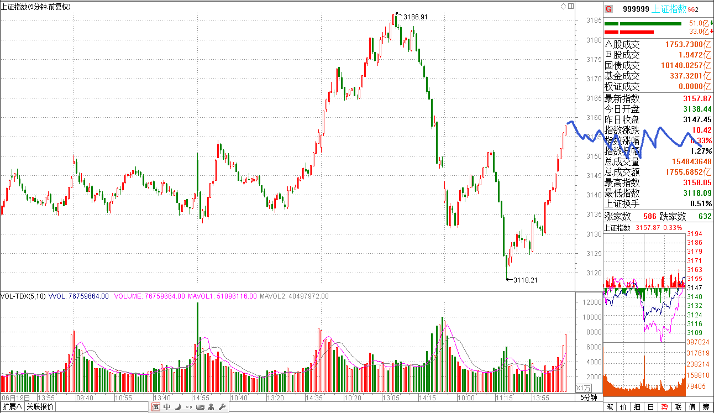The image size is (714, 413).
Task: Switch to the 筹 tab
Action: pyautogui.click(x=706, y=407)
